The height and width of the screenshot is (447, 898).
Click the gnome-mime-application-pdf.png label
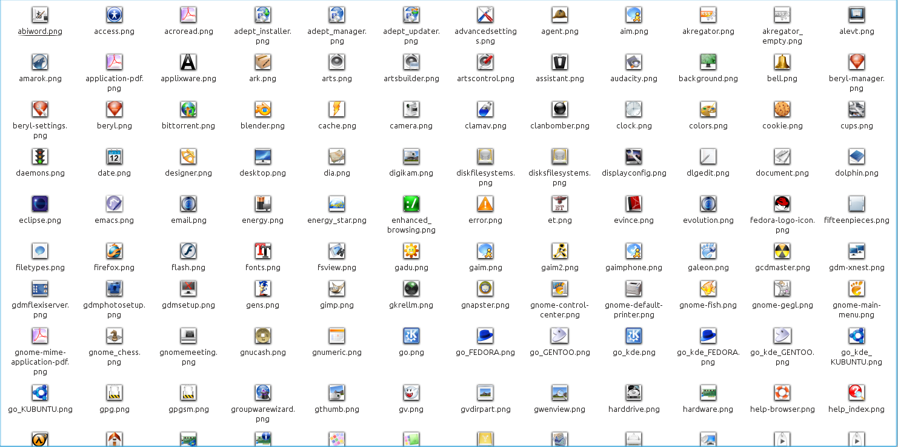40,362
